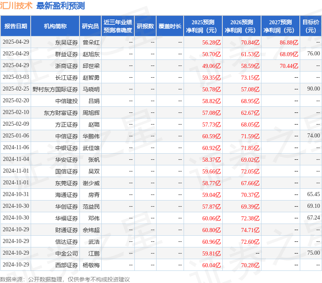The image size is (322, 283).
Task: Click institution 东吴证券
Action: point(67,42)
